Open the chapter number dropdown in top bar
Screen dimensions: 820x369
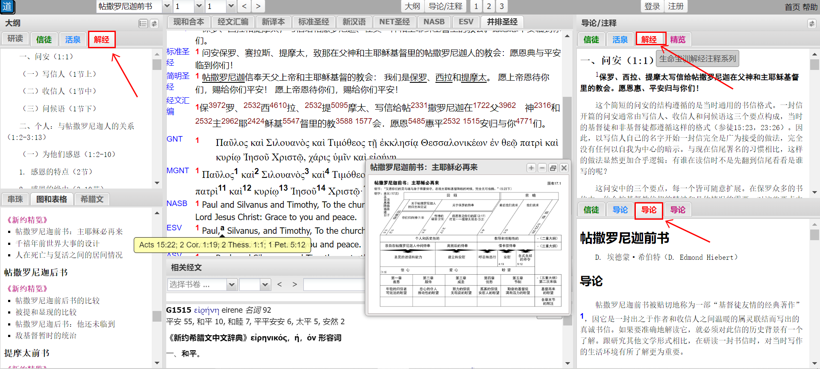click(199, 6)
